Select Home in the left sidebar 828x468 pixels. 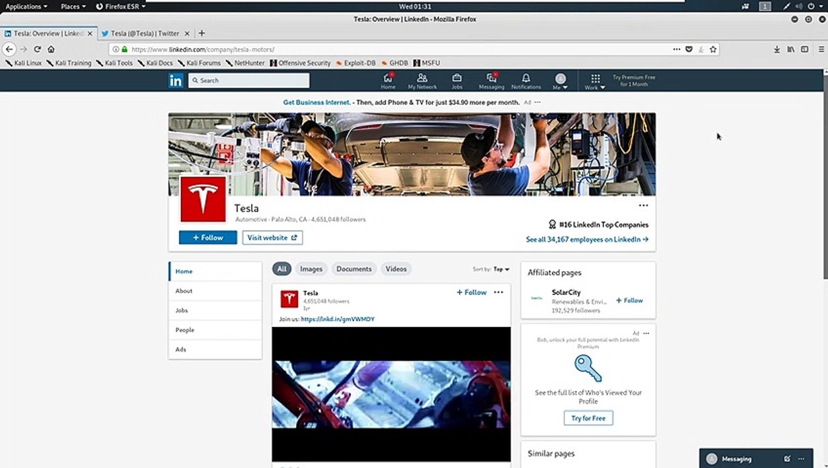(x=215, y=272)
